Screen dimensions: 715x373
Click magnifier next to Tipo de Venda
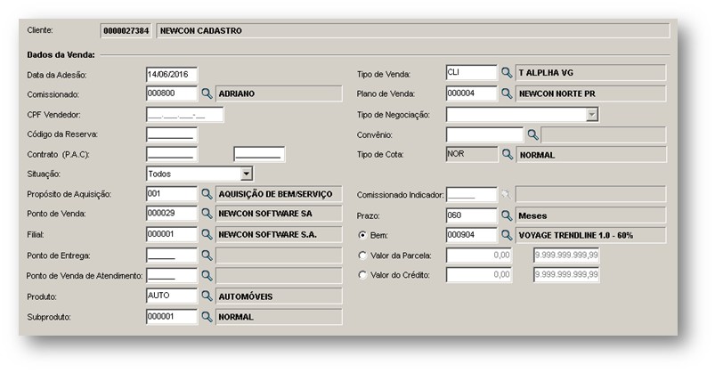[507, 73]
